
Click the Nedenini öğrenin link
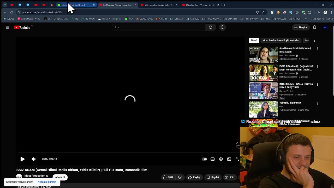pos(47,182)
